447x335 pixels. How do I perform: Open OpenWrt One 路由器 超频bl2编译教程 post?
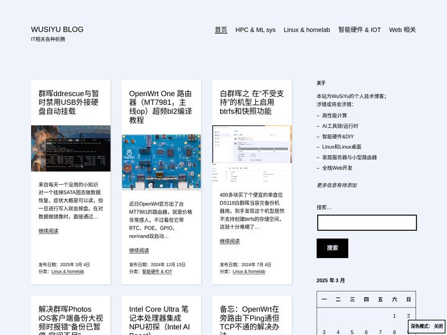click(x=161, y=107)
